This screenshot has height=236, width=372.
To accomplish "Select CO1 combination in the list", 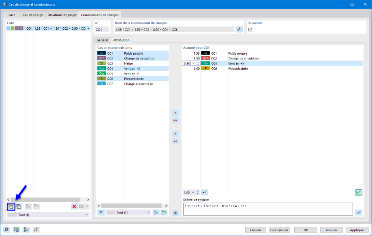I will pos(48,28).
